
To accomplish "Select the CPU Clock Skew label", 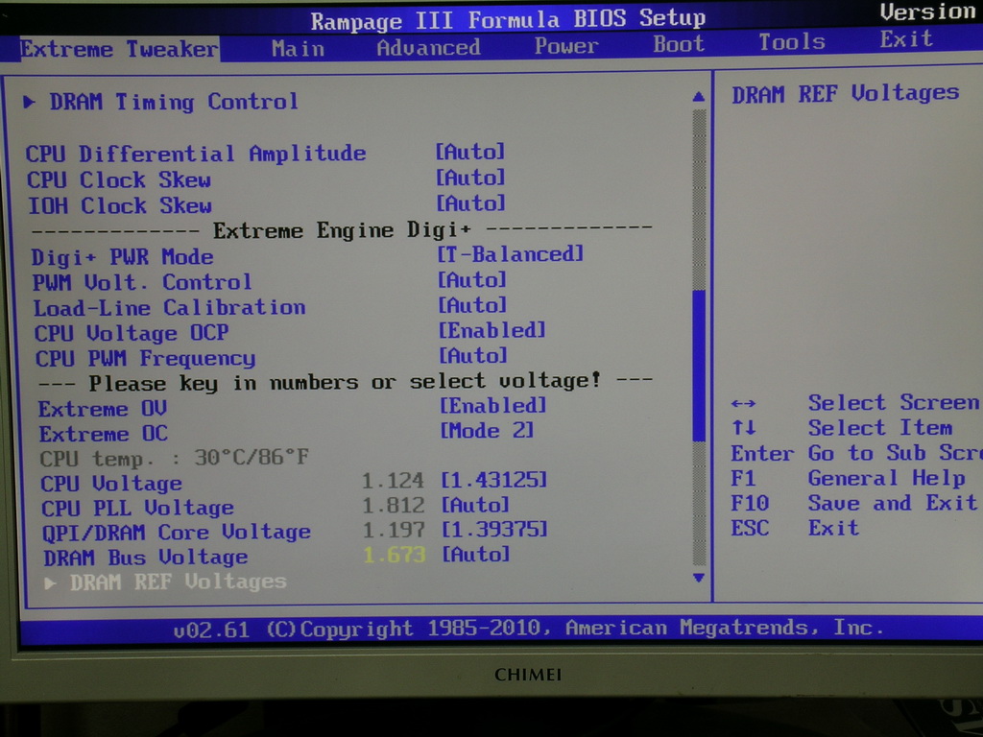I will click(119, 180).
